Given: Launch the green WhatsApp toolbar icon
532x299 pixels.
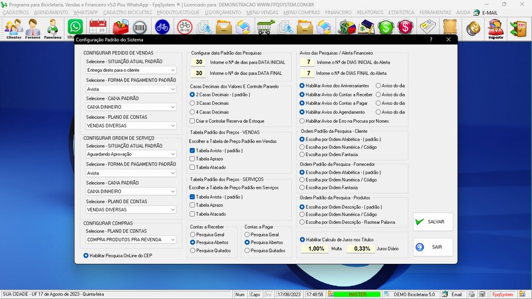Looking at the screenshot, I should click(75, 27).
